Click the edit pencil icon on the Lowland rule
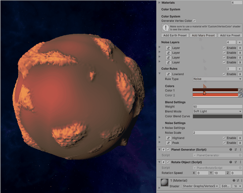 pyautogui.click(x=168, y=74)
